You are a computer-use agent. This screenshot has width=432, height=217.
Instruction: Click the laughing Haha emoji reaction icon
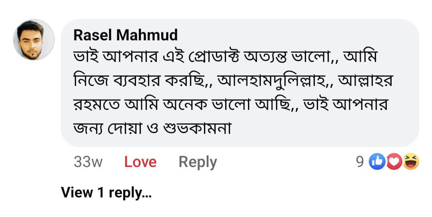point(411,162)
